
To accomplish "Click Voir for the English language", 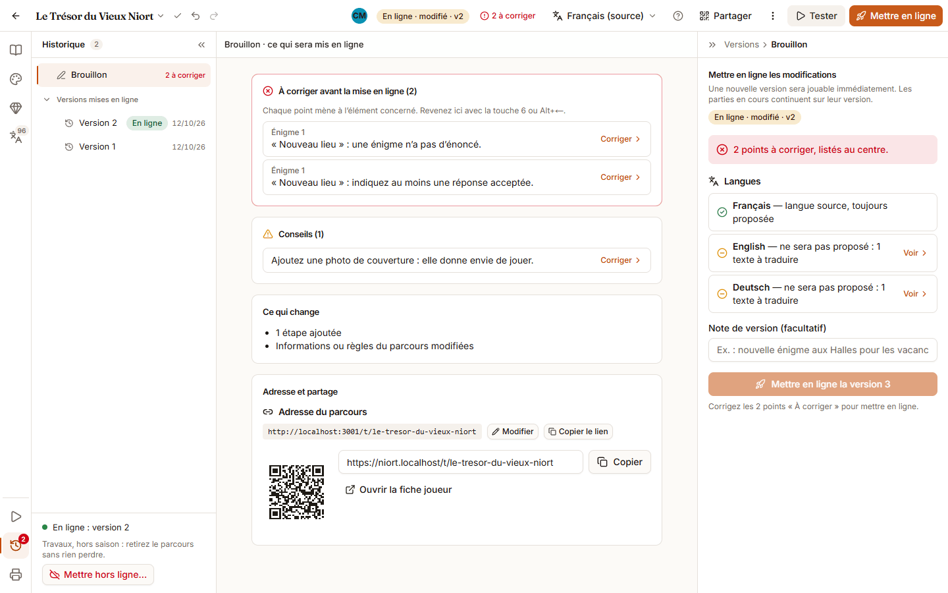I will point(915,253).
